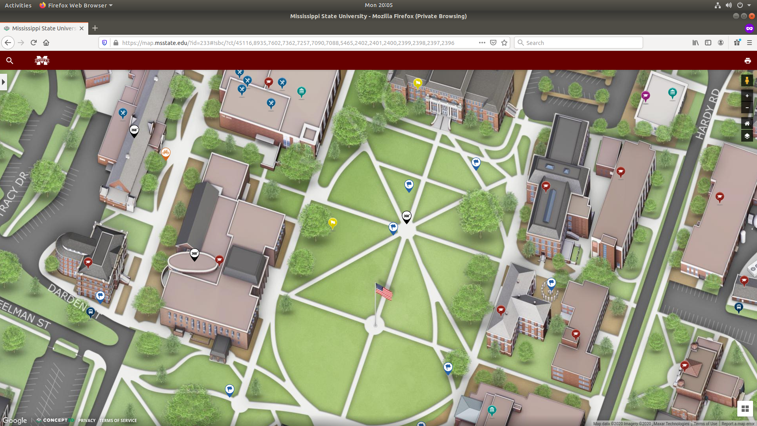The width and height of the screenshot is (757, 426).
Task: Open the map search magnifier icon
Action: 10,60
